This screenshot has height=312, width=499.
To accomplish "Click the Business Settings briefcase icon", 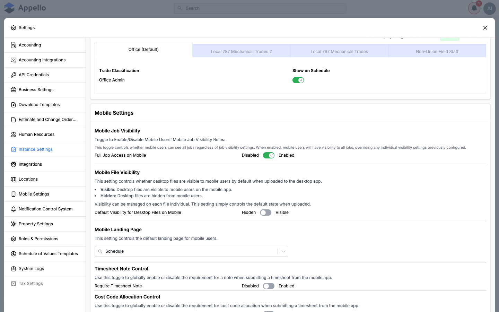I will coord(14,90).
